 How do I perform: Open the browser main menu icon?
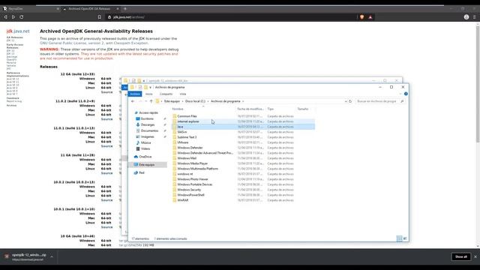point(475,17)
